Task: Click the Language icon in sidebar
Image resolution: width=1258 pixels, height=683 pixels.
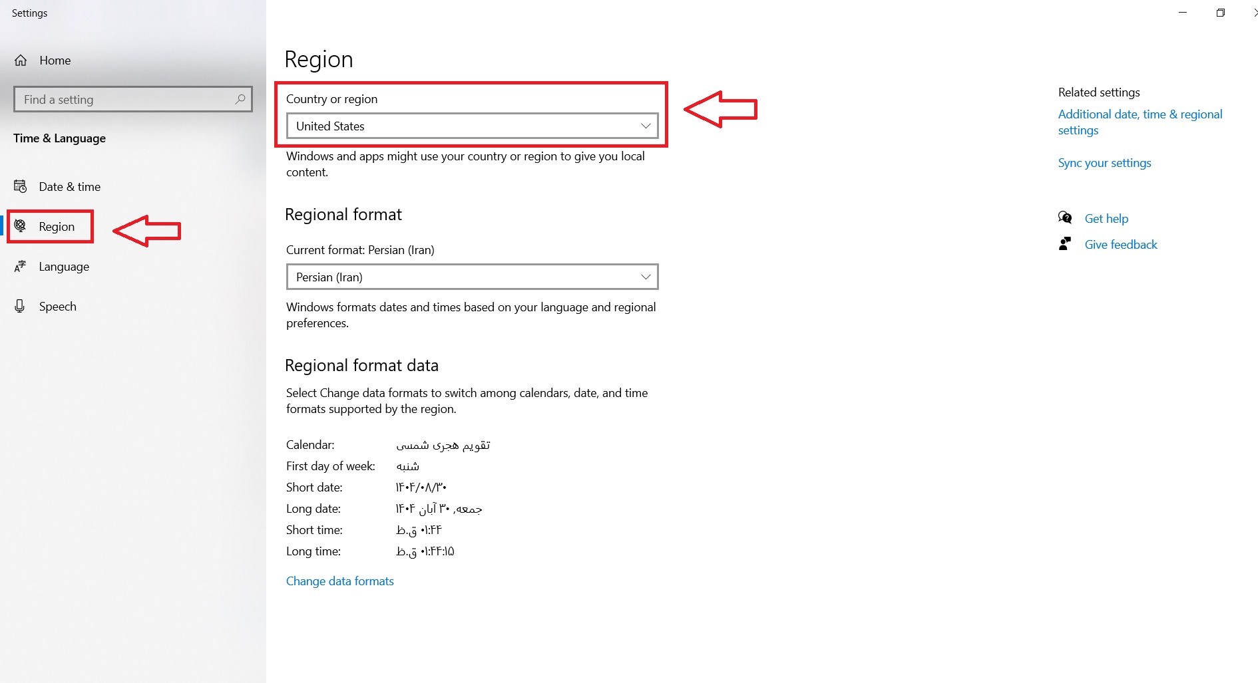Action: point(21,267)
